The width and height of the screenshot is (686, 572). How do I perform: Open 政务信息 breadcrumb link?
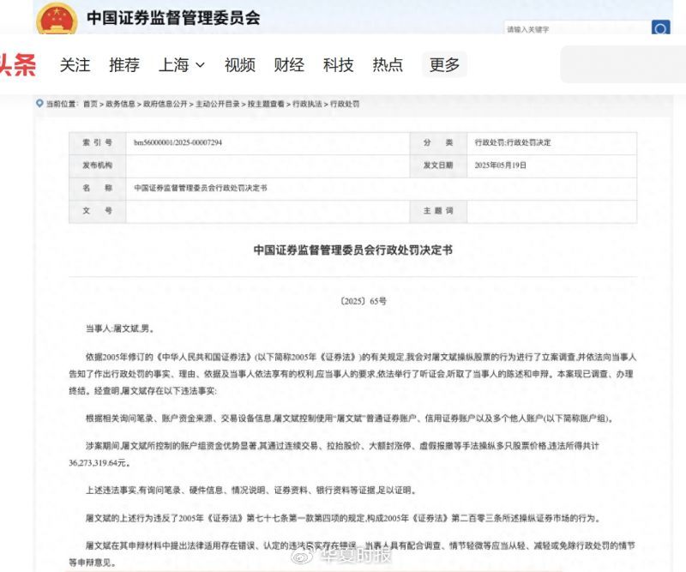point(120,104)
